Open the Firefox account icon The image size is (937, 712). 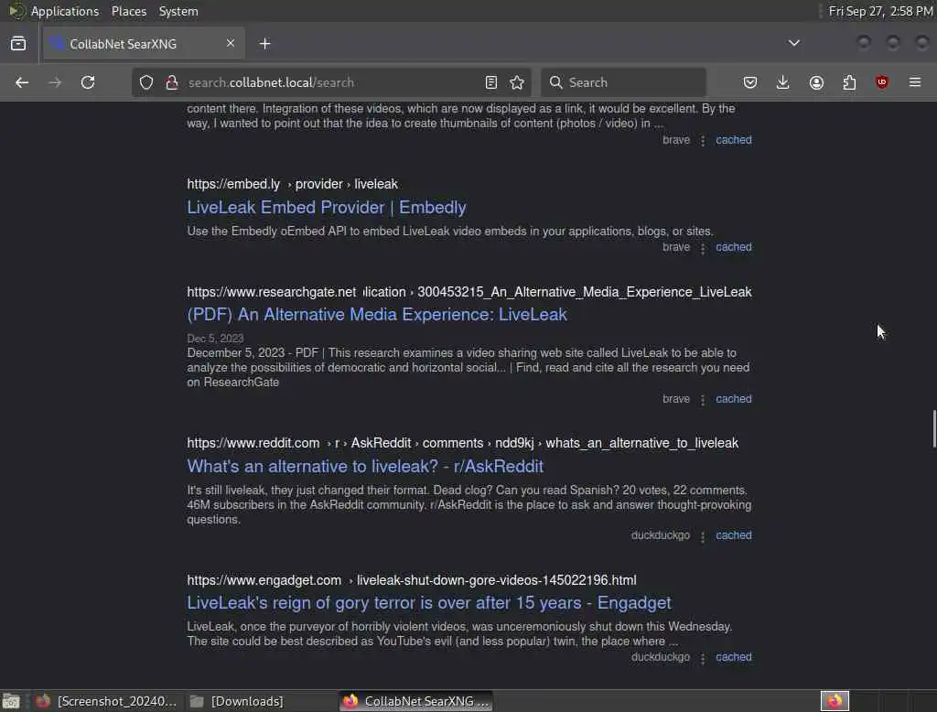(816, 82)
